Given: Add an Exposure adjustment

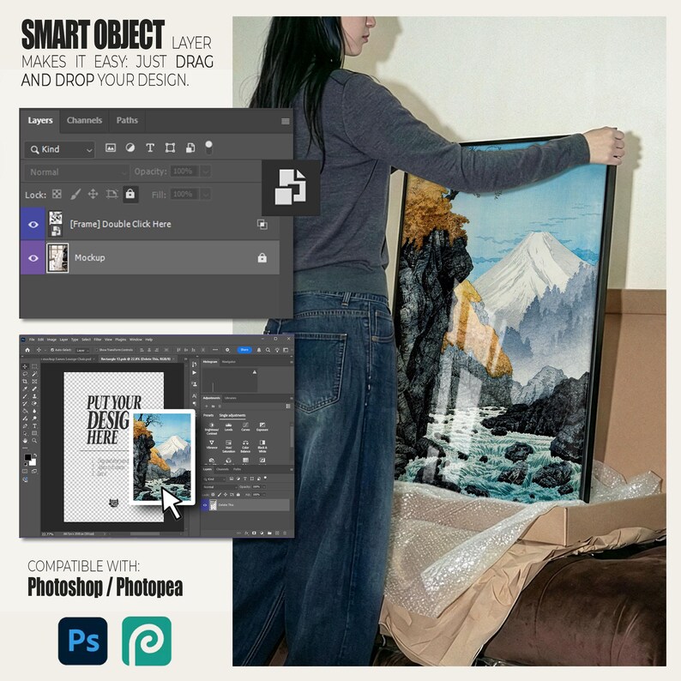Looking at the screenshot, I should pyautogui.click(x=262, y=427).
